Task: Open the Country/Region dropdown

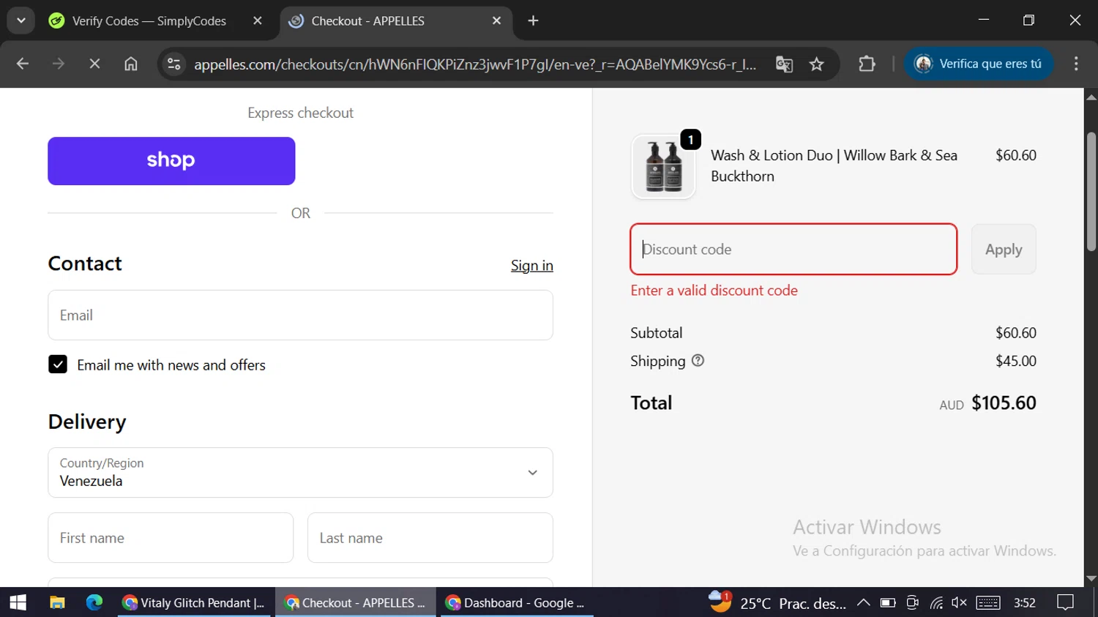Action: click(x=300, y=473)
